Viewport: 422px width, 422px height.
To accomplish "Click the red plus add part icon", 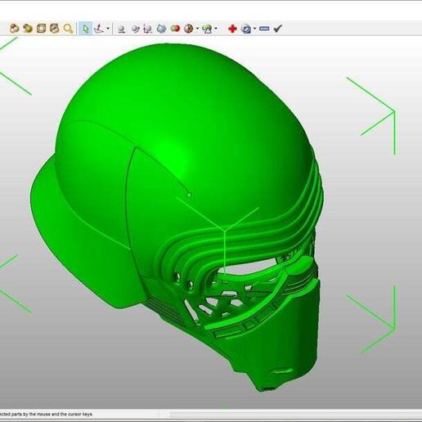I will [232, 29].
